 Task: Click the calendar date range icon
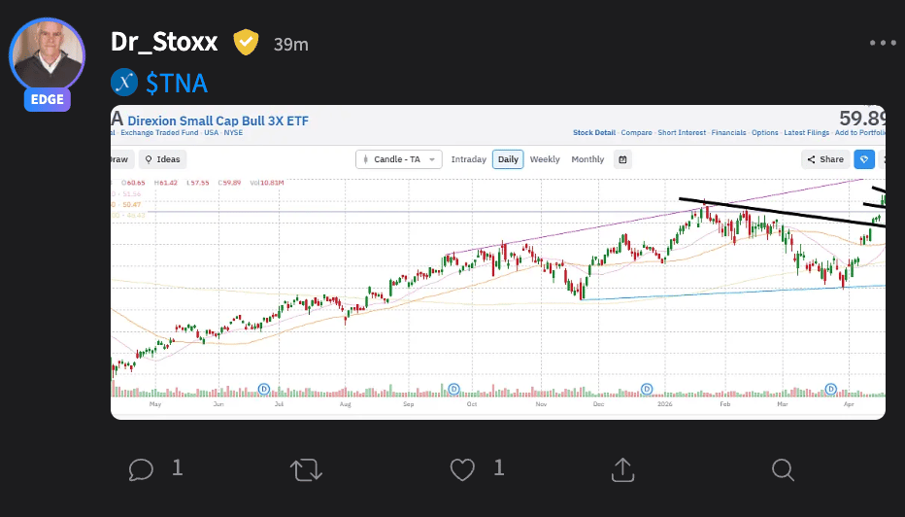click(x=622, y=159)
